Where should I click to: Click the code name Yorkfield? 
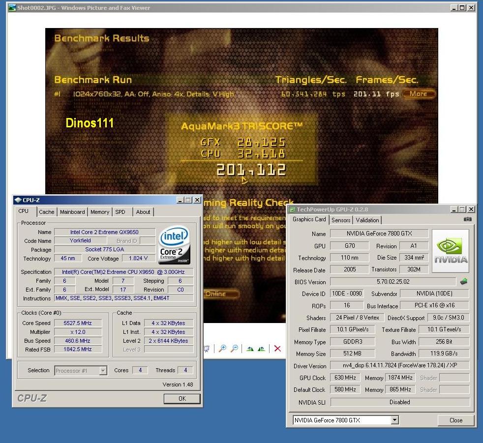coord(80,240)
